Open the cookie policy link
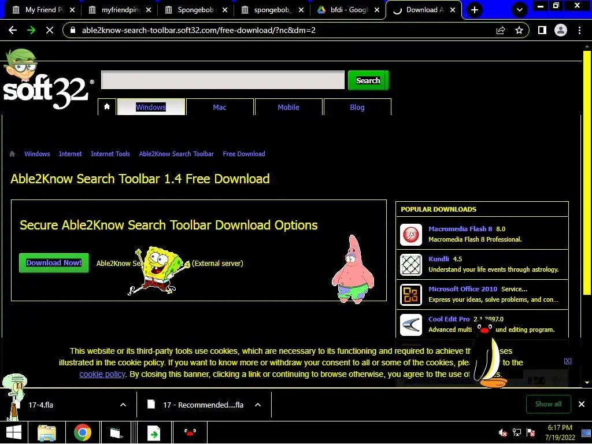 click(x=102, y=374)
